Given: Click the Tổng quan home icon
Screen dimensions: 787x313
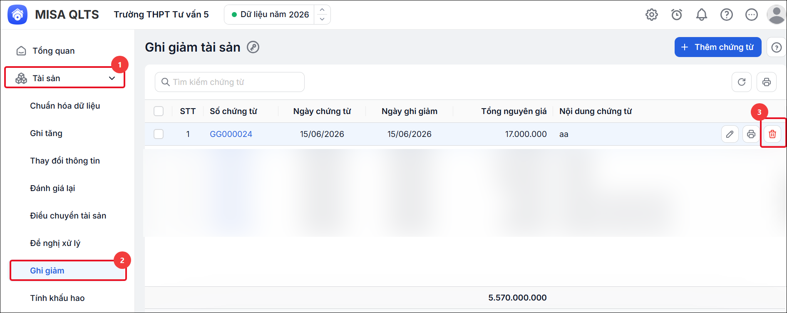Looking at the screenshot, I should (21, 51).
